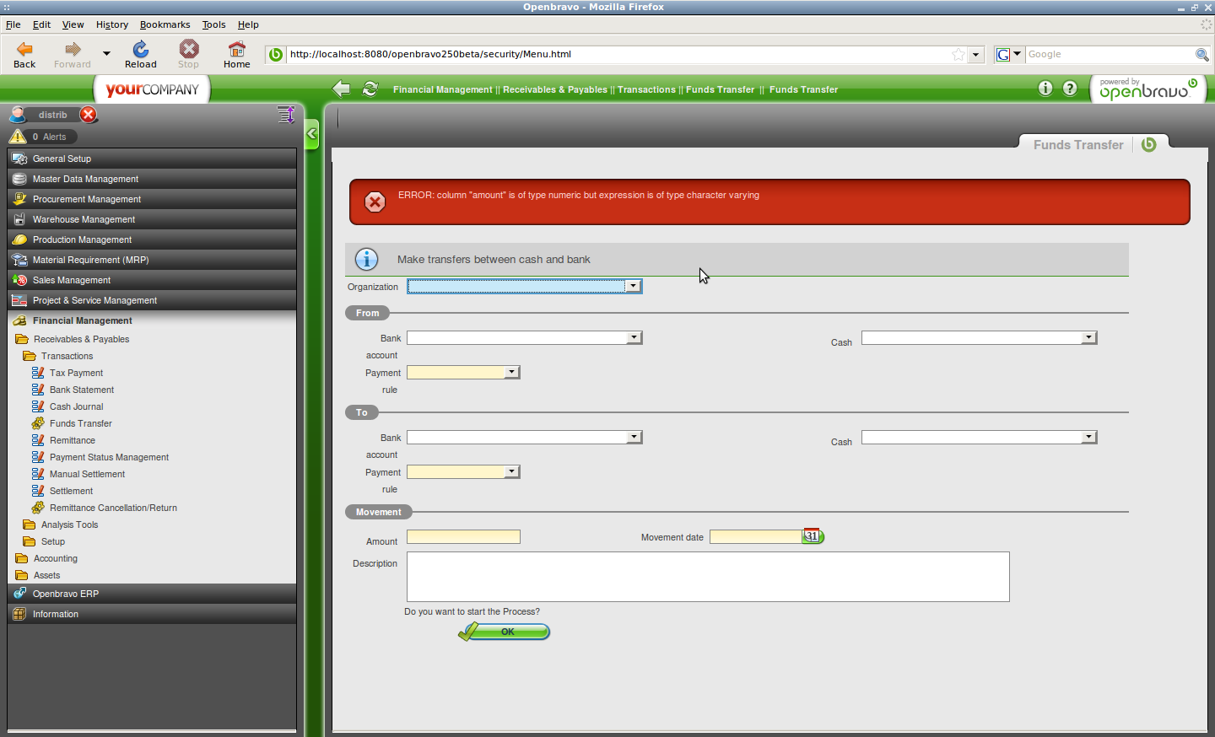This screenshot has height=737, width=1215.
Task: Open Cash Journal in the Transactions tree
Action: 76,406
